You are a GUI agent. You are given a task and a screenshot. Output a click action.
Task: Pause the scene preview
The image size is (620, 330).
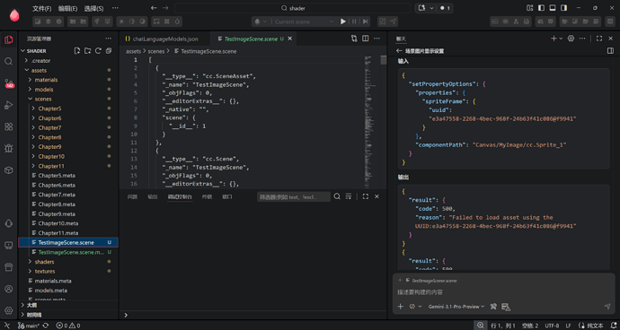[x=354, y=22]
